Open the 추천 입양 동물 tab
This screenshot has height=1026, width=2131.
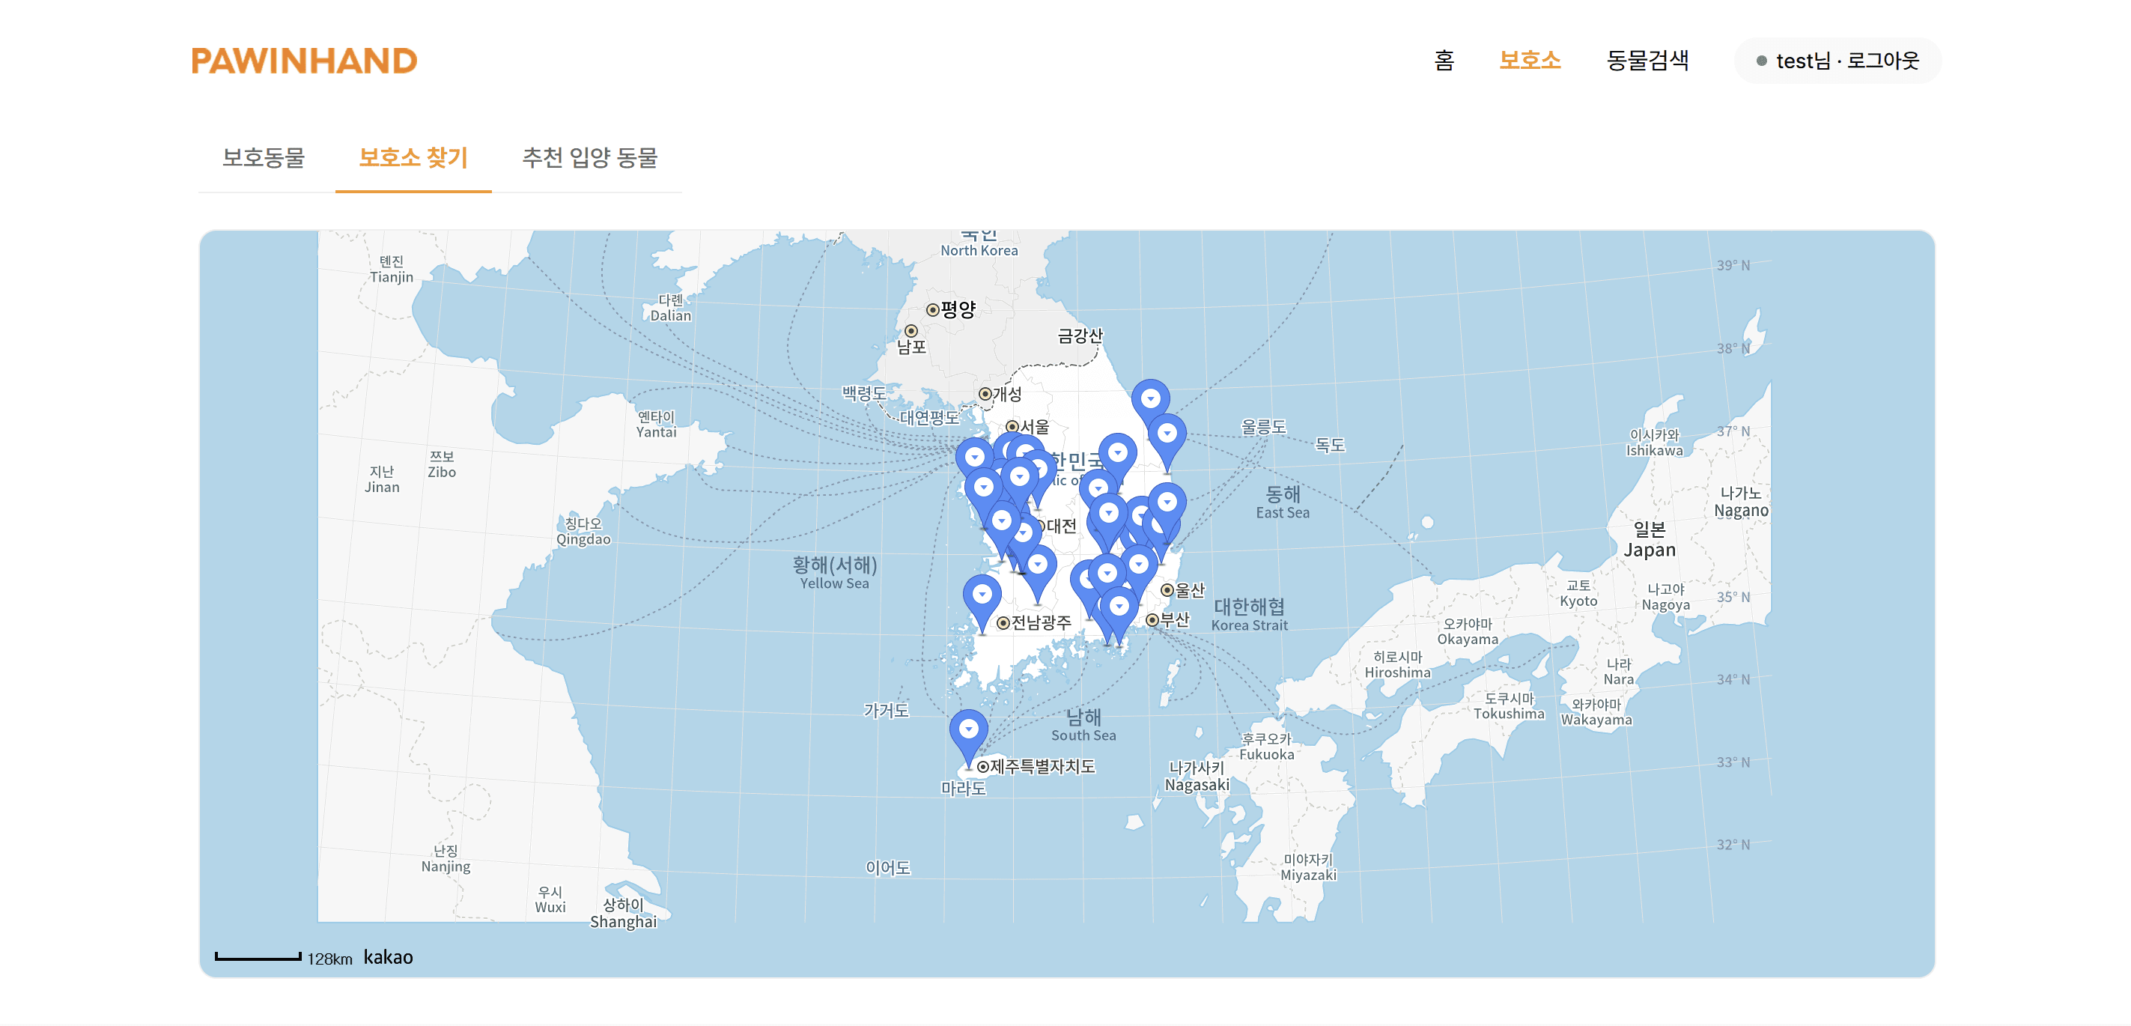click(590, 157)
